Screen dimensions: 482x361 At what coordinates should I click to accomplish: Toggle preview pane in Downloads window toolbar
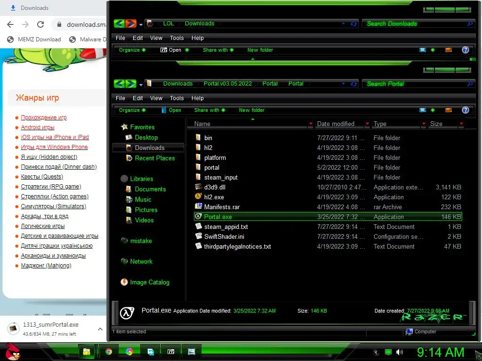click(x=449, y=50)
